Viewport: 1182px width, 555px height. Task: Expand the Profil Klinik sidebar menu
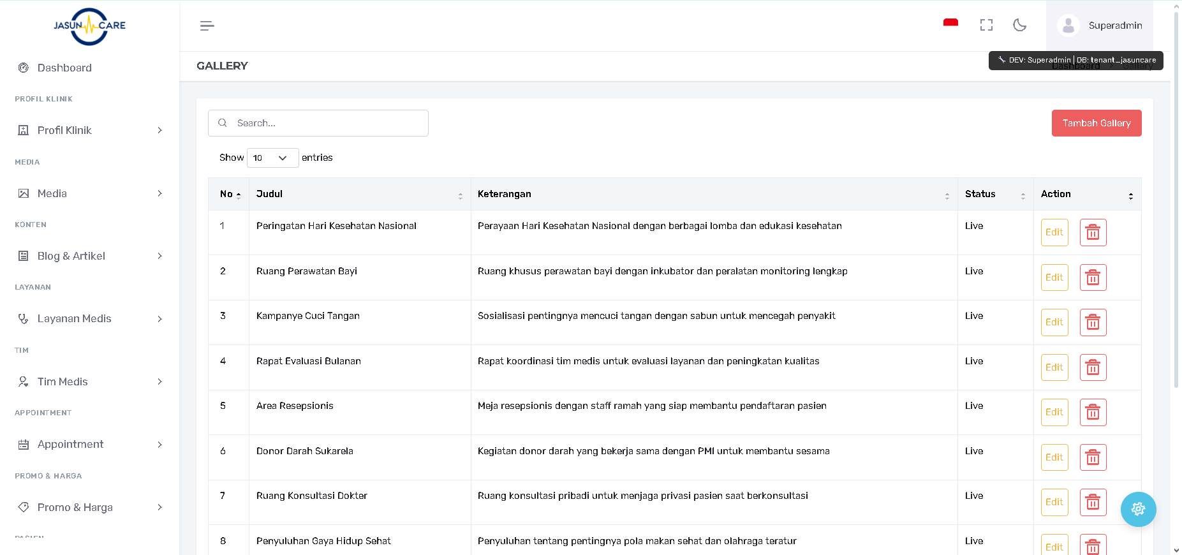89,130
